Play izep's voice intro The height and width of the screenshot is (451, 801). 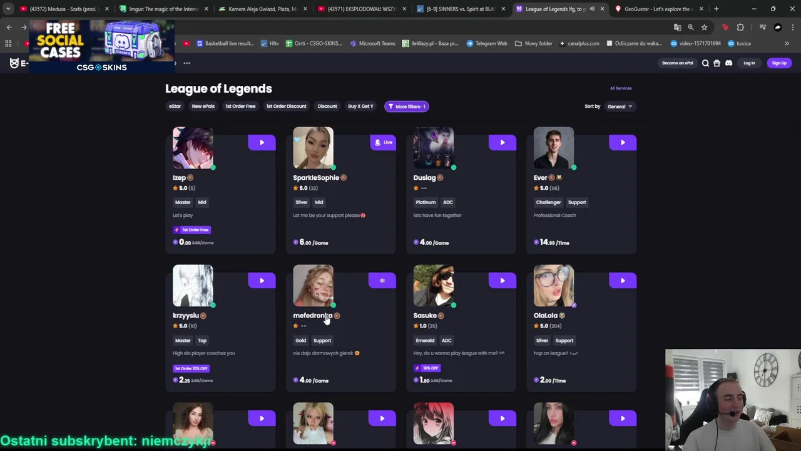262,143
